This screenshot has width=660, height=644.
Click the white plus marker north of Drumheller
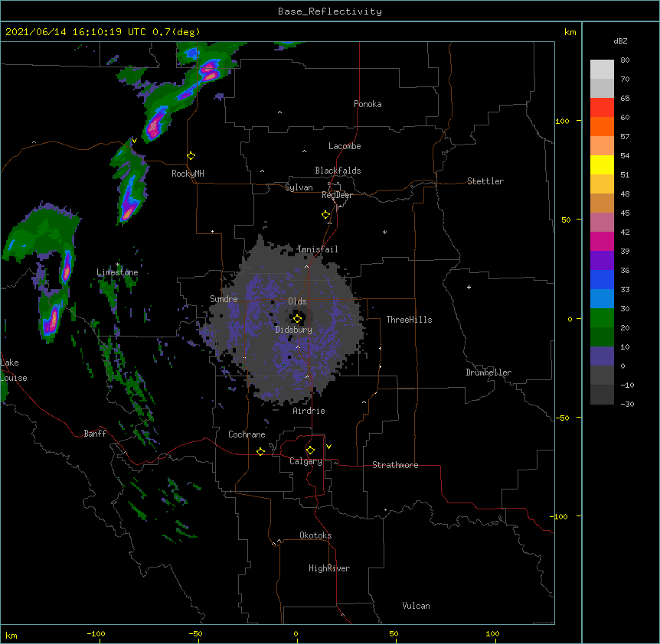click(469, 287)
